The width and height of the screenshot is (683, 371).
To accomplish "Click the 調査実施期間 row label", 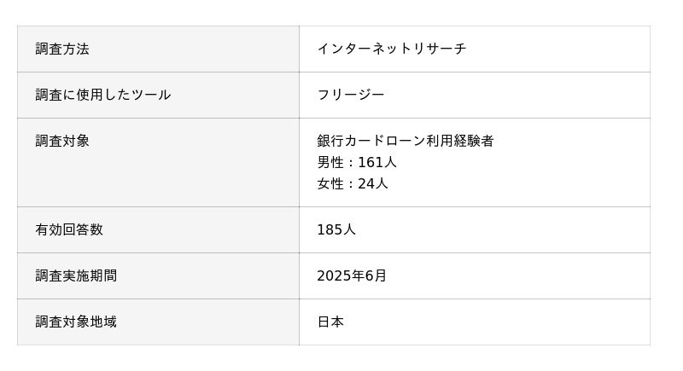I will point(76,276).
